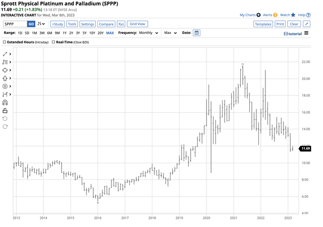Image resolution: width=323 pixels, height=227 pixels.
Task: Select the 10Y range
Action: tap(92, 33)
